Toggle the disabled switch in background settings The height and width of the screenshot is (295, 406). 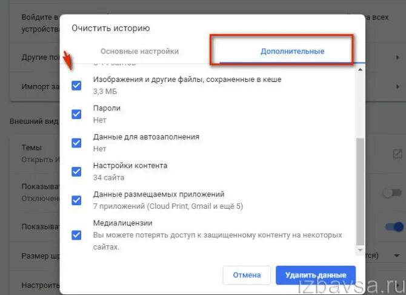393,193
